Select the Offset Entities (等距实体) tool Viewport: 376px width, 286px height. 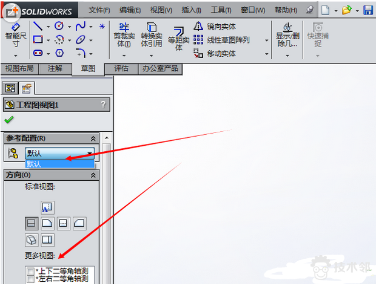179,37
